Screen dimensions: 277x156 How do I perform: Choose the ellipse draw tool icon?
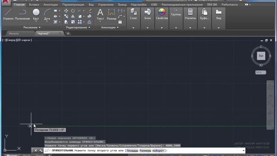click(55, 16)
